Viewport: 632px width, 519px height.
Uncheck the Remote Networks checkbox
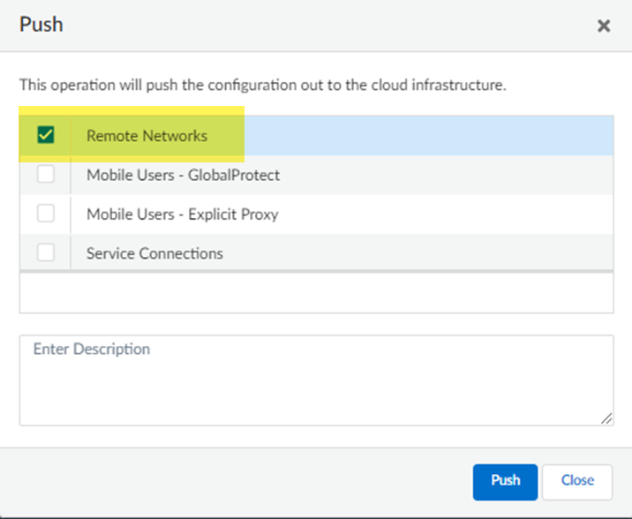click(46, 136)
